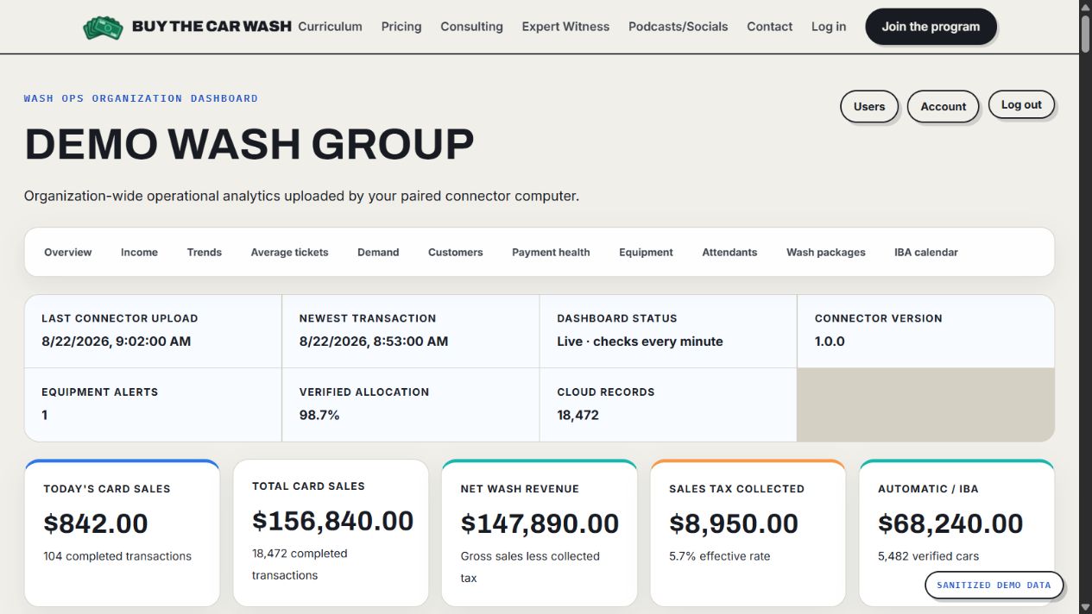Click the Join the program button
Image resolution: width=1092 pixels, height=614 pixels.
[931, 27]
